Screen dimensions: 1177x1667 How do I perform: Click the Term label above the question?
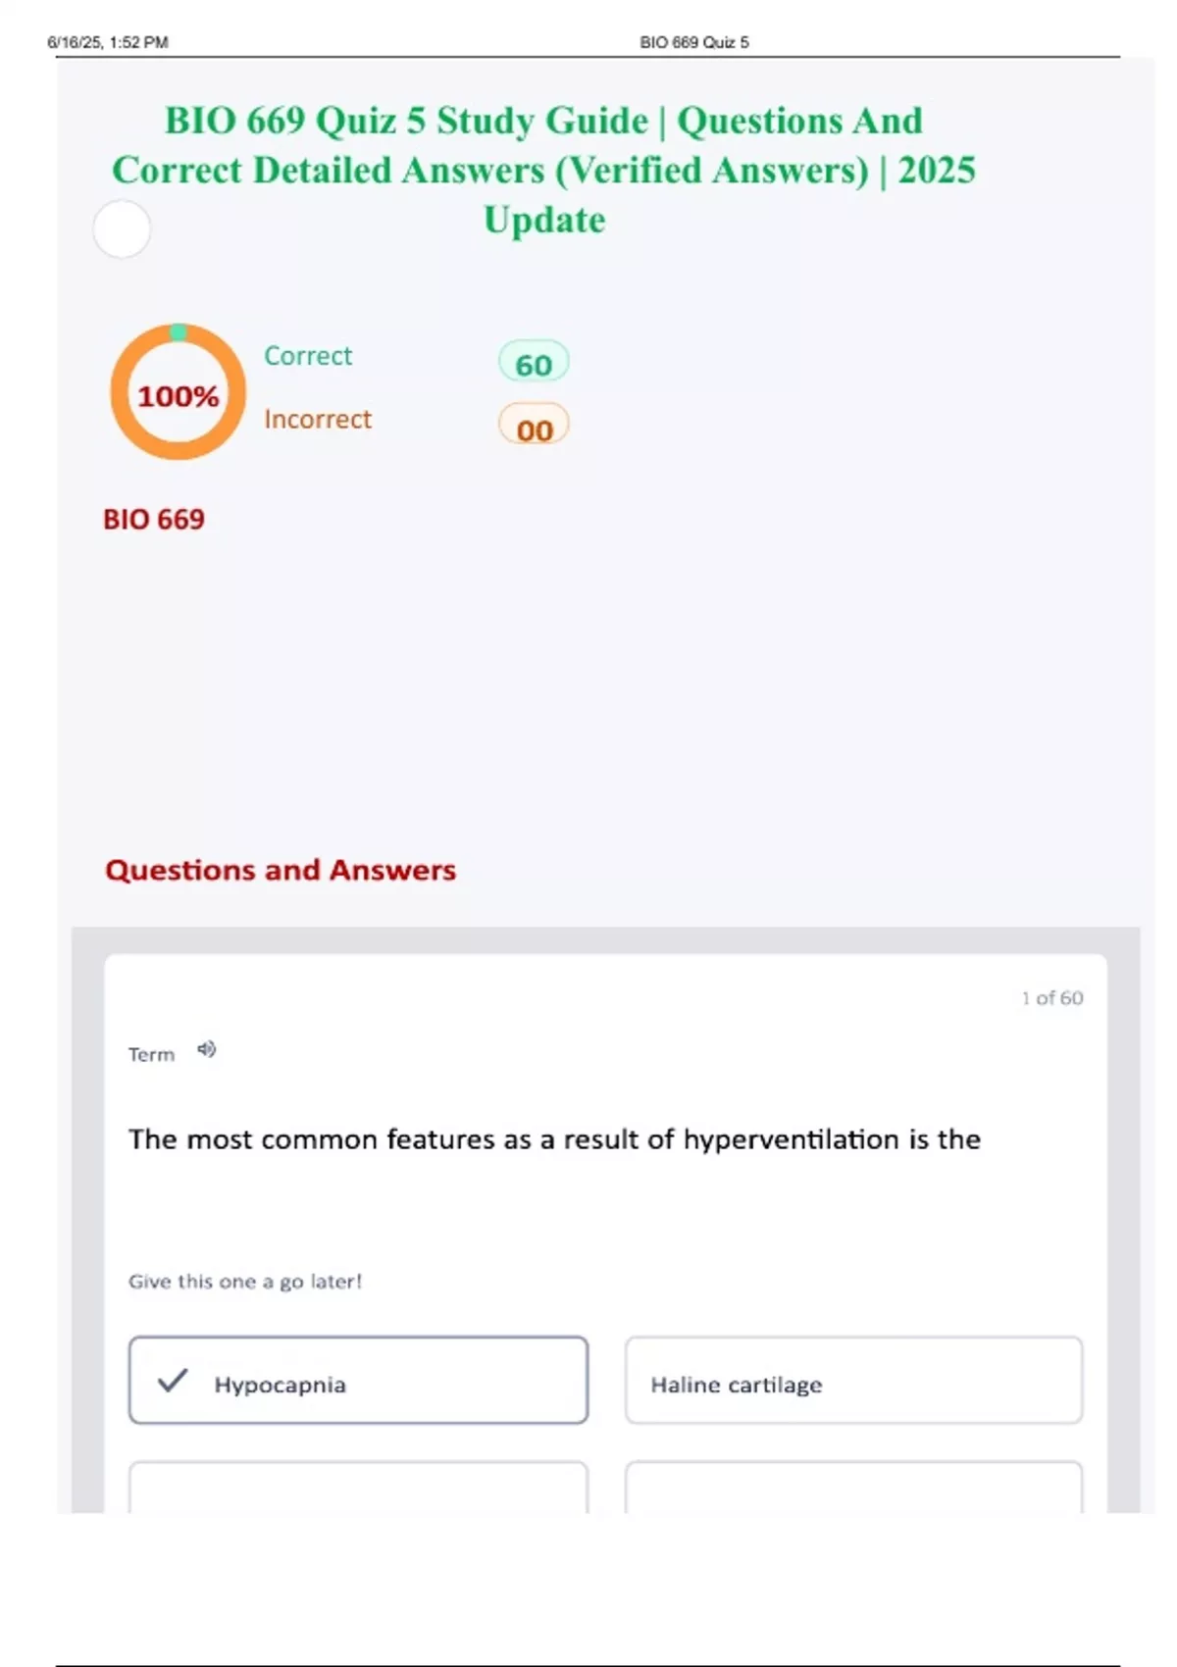(x=151, y=1055)
